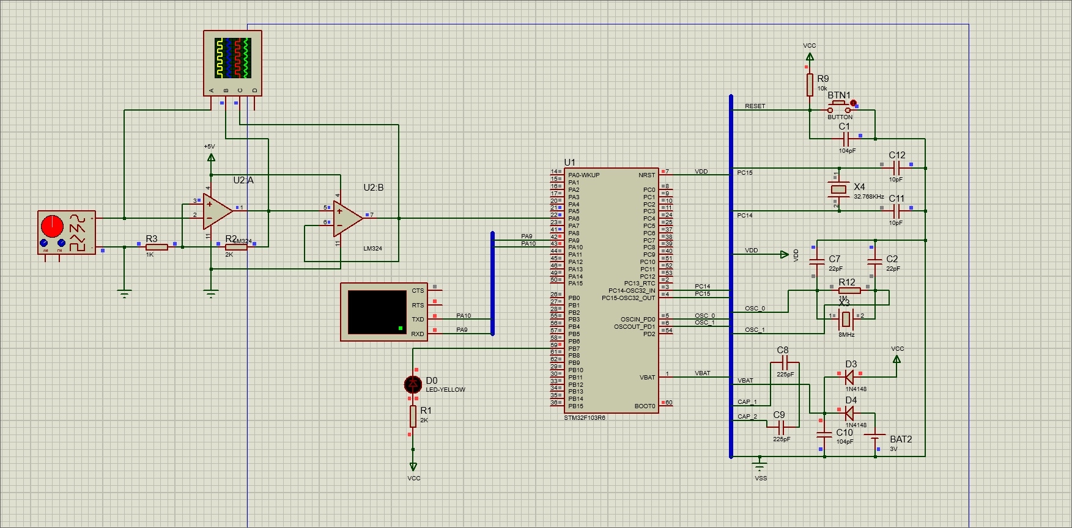Click the NRST pin label on U1
1072x528 pixels.
[646, 175]
